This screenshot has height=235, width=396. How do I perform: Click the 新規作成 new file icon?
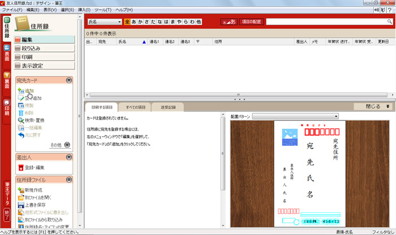pos(20,190)
